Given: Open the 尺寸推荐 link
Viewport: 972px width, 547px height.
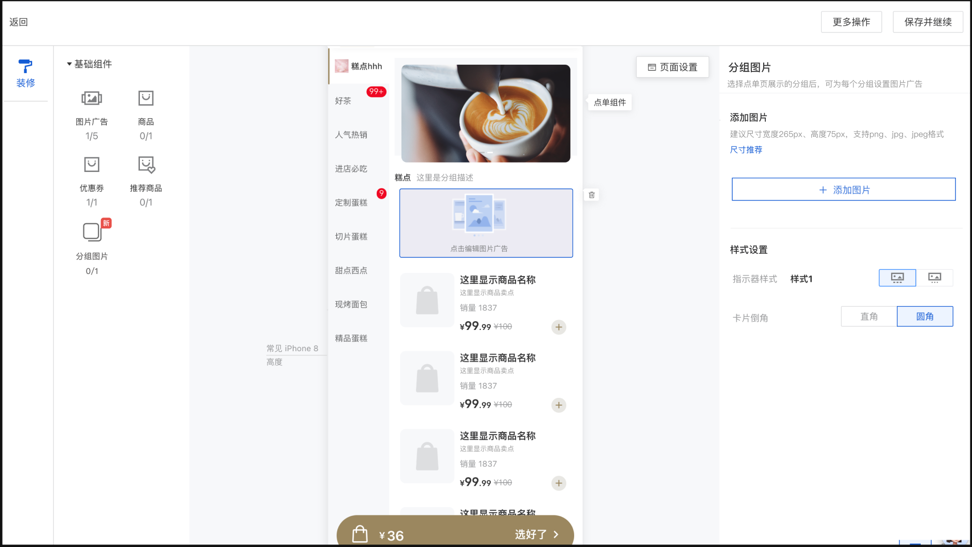Looking at the screenshot, I should point(746,150).
